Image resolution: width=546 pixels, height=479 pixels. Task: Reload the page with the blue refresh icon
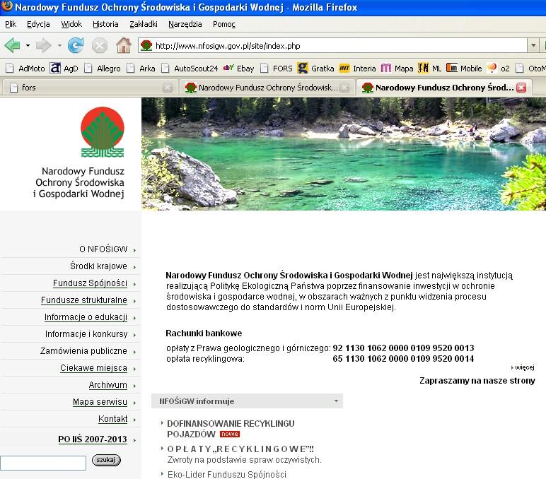coord(76,46)
